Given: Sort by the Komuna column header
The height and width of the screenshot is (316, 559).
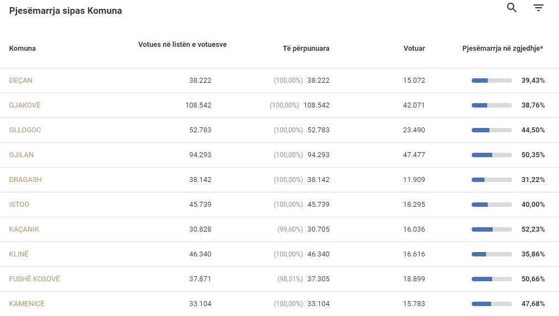Looking at the screenshot, I should click(x=23, y=49).
